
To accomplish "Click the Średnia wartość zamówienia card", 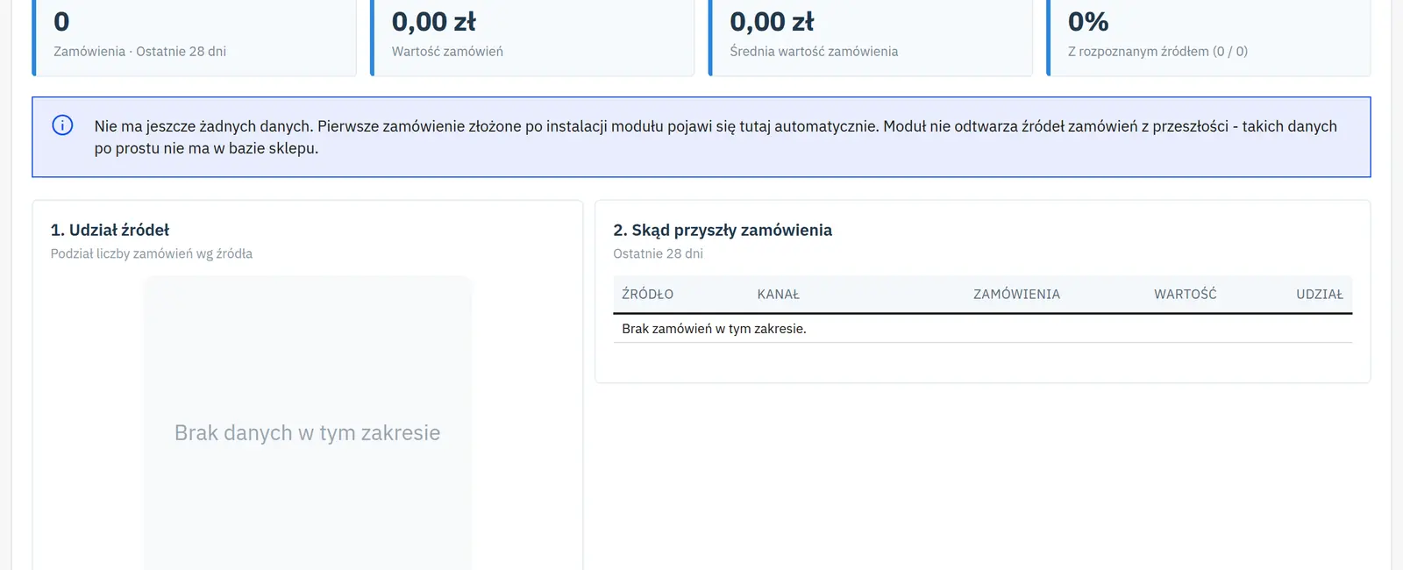I will [x=871, y=37].
